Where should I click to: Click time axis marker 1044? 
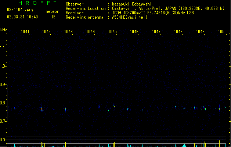(x=90, y=32)
